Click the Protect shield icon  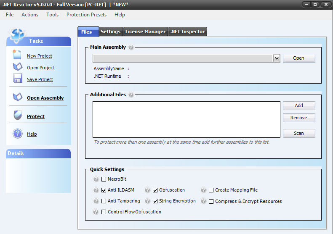point(18,115)
